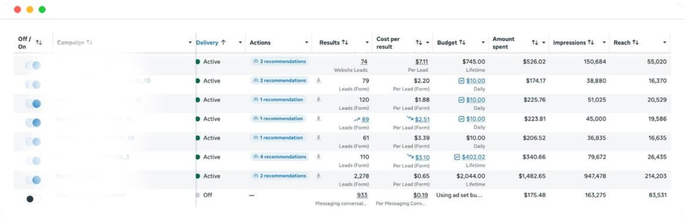The image size is (685, 221).
Task: Download leads from the row with 79 leads
Action: click(x=319, y=81)
